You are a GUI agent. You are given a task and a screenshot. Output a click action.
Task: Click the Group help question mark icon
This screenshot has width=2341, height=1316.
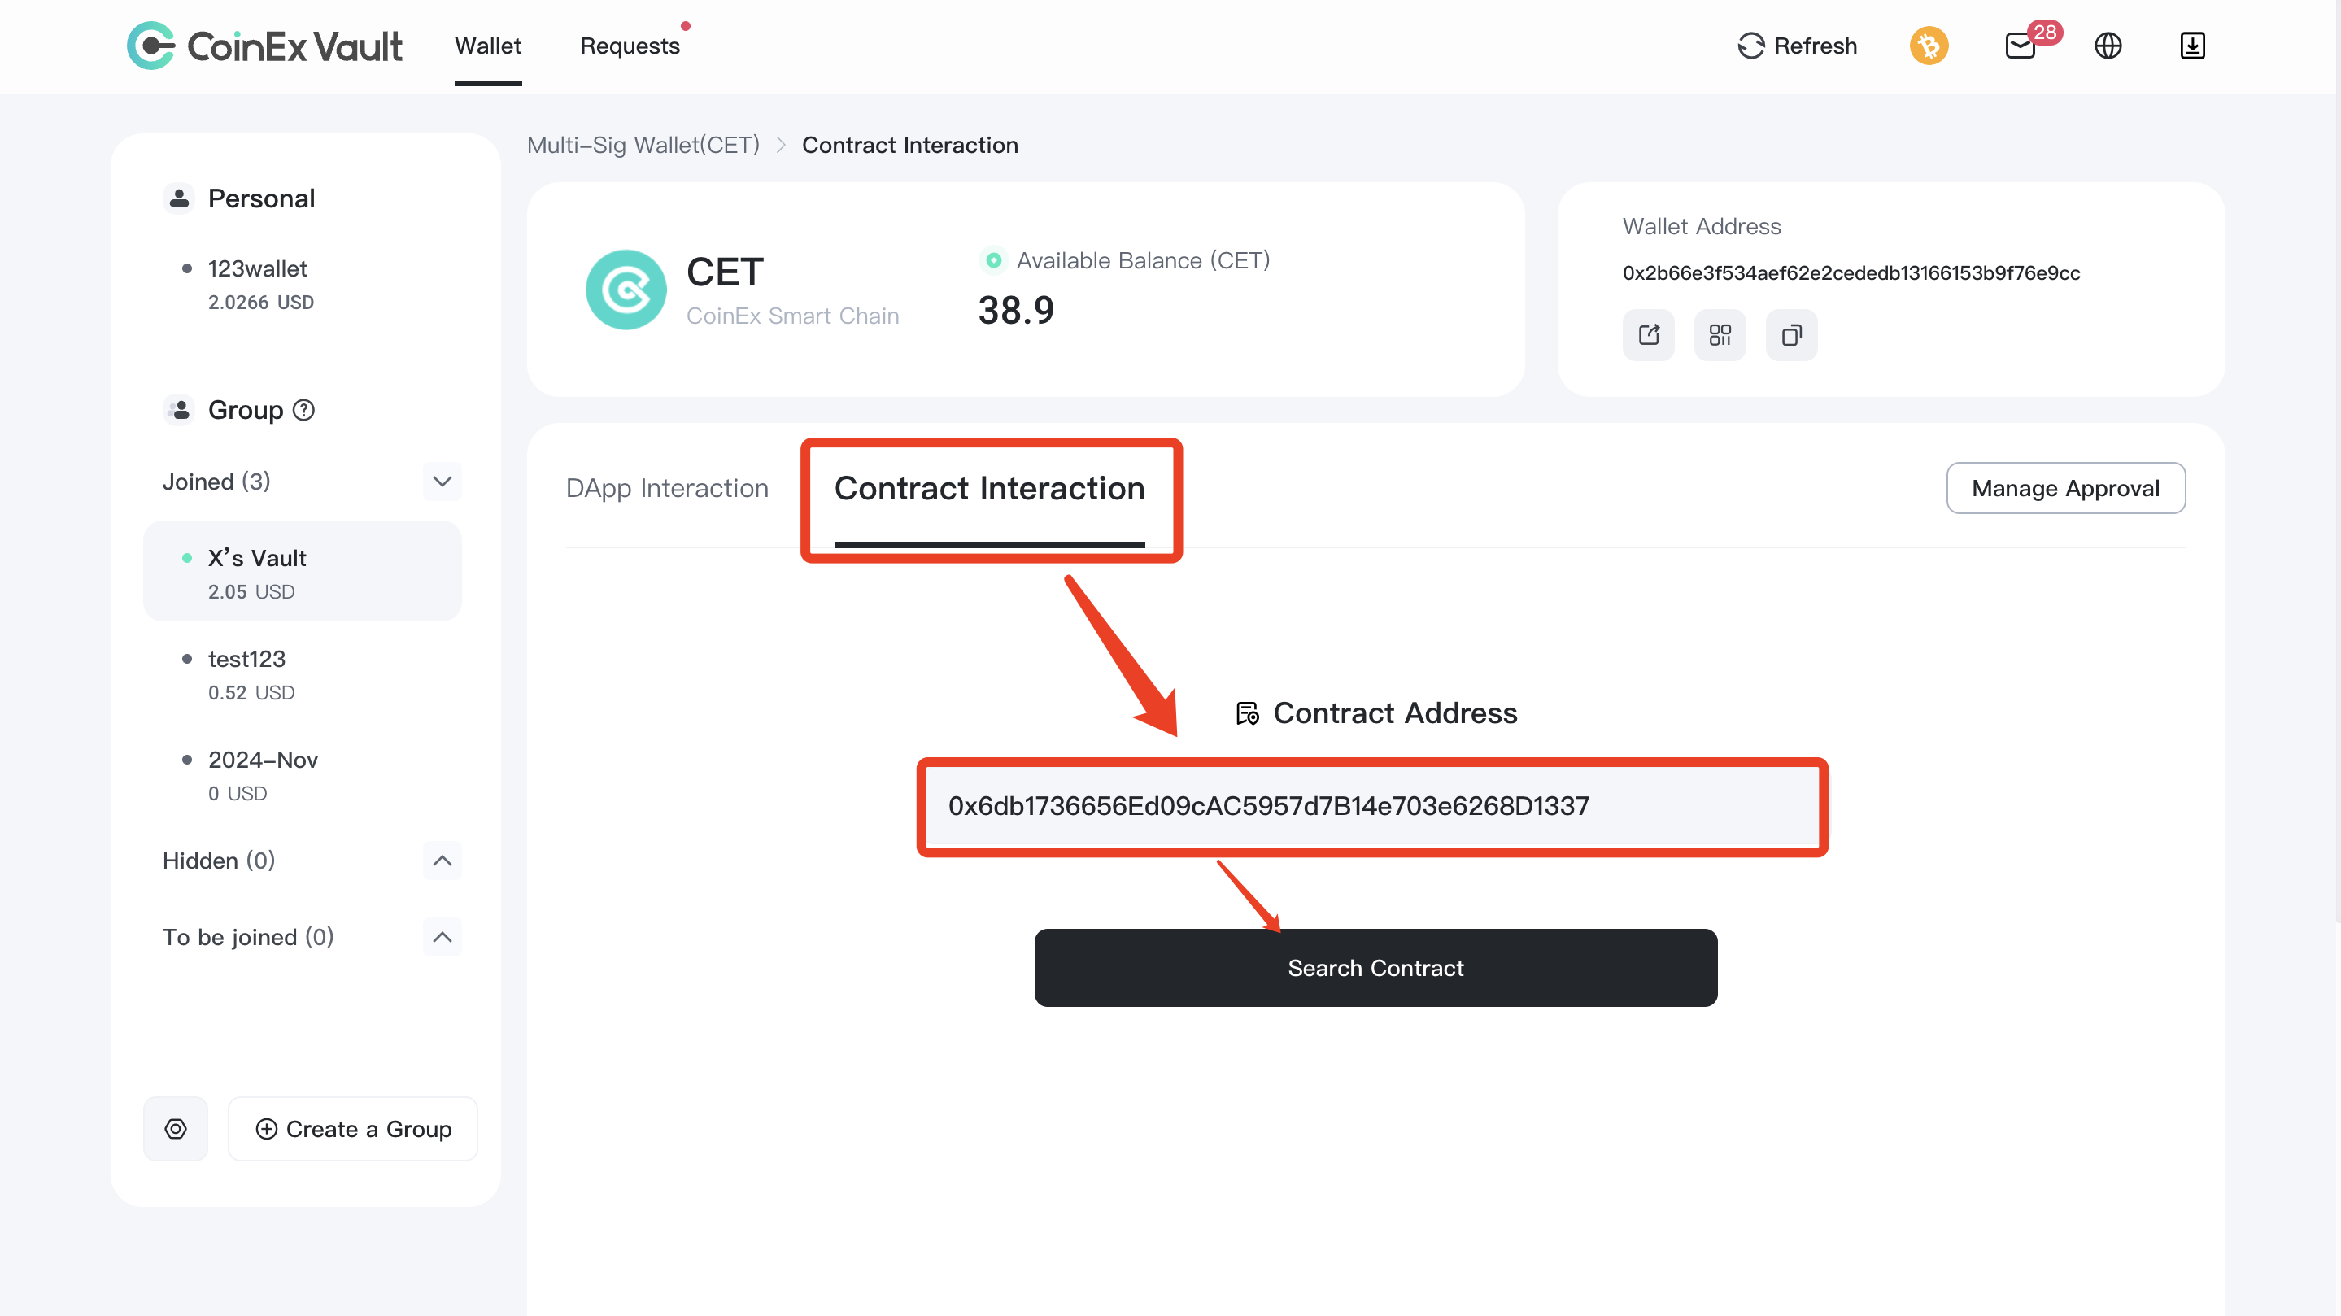(x=303, y=410)
